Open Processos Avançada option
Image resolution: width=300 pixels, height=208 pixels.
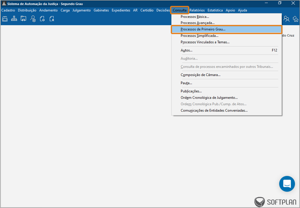tap(197, 23)
